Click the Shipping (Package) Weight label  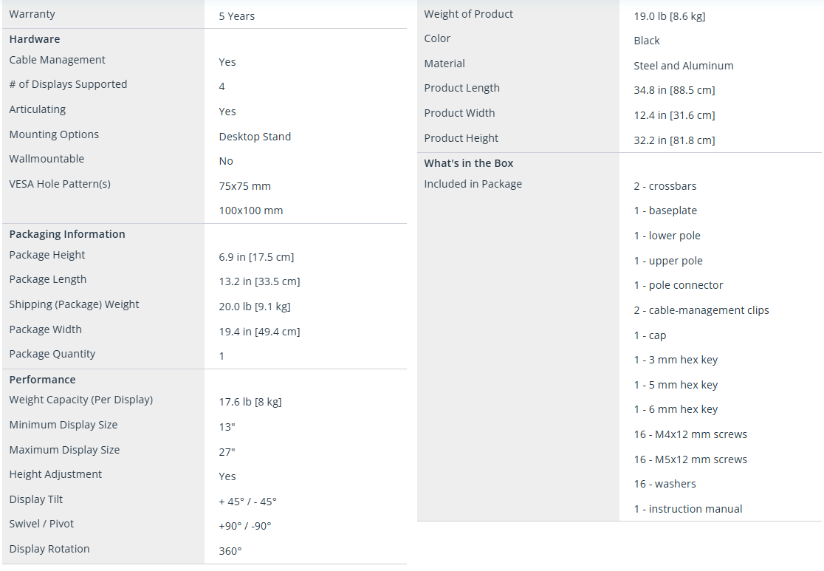point(74,304)
